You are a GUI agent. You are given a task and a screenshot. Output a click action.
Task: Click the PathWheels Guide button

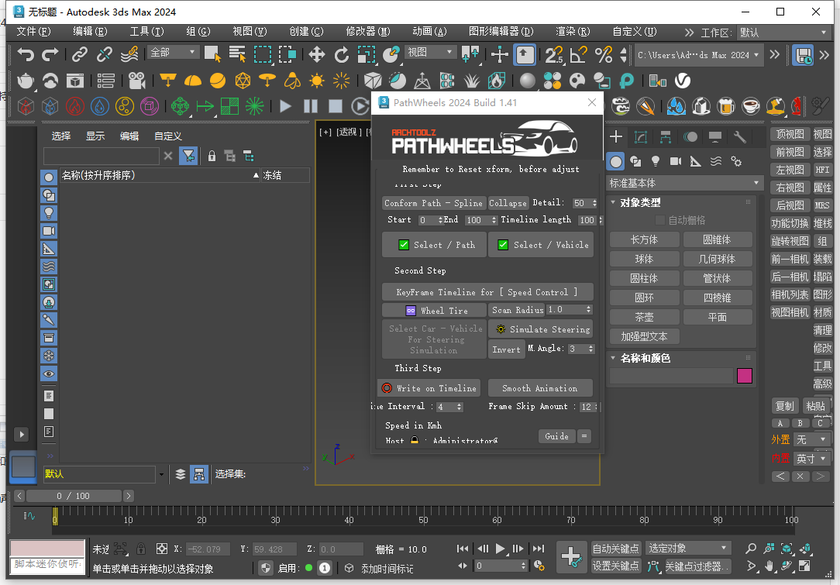pos(556,436)
